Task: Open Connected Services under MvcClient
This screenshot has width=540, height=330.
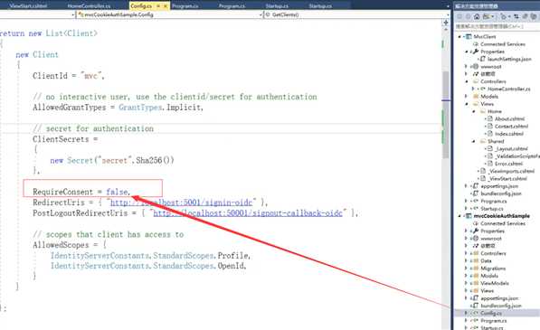Action: tap(502, 44)
